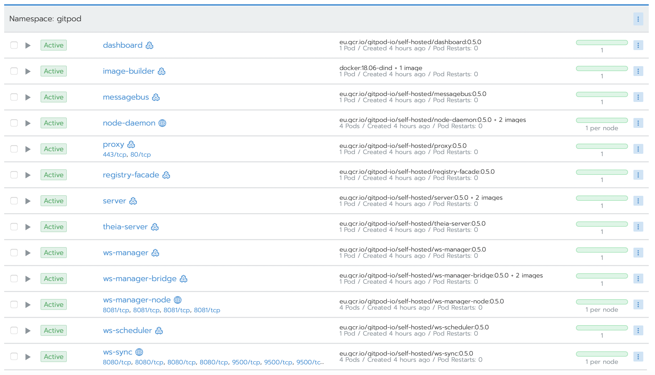Check the ws-manager-node row checkbox
The width and height of the screenshot is (655, 375).
(14, 304)
